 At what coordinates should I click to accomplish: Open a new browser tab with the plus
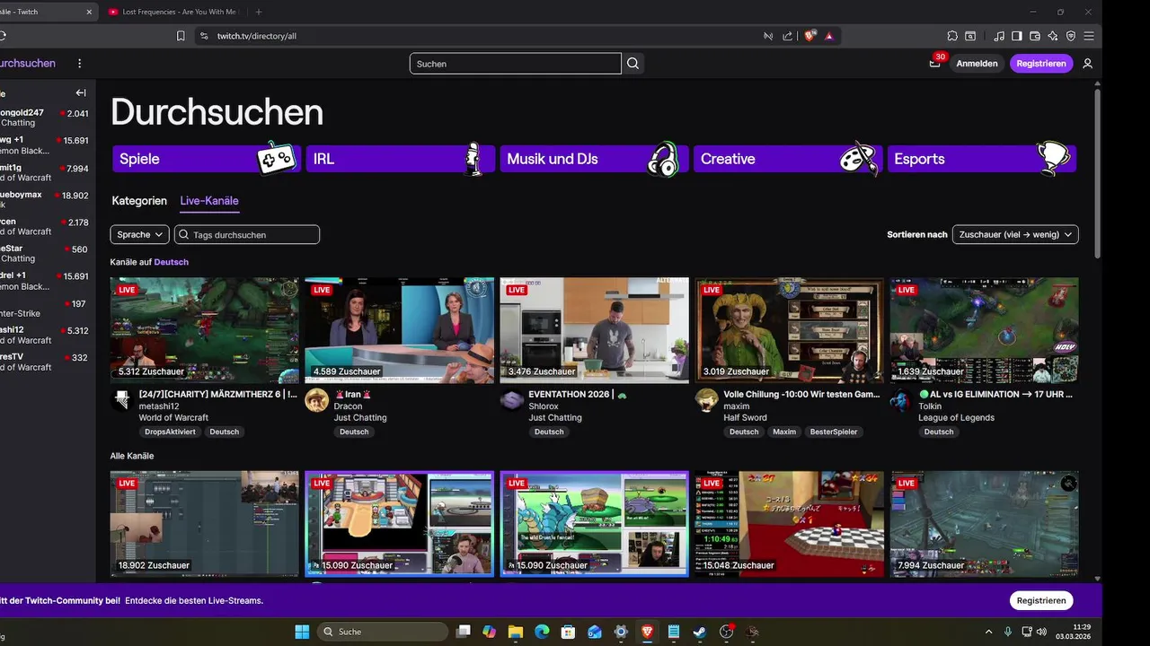pos(259,12)
